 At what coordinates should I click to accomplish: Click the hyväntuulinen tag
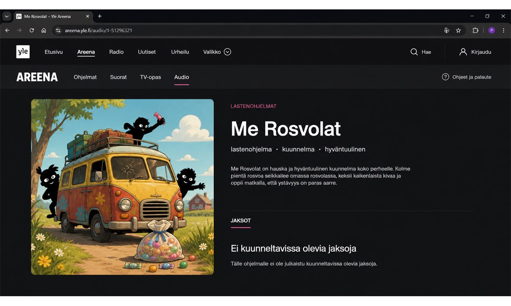(345, 149)
